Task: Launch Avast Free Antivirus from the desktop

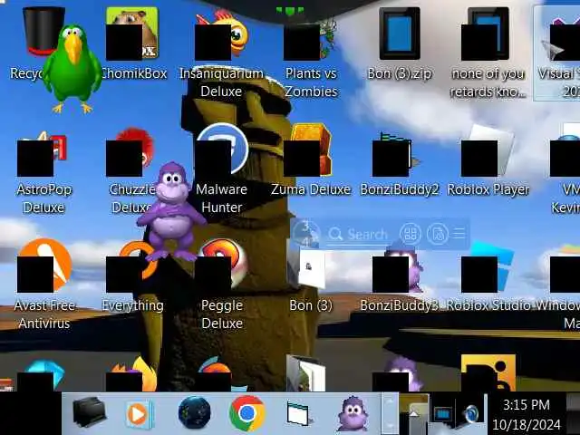Action: tap(44, 266)
